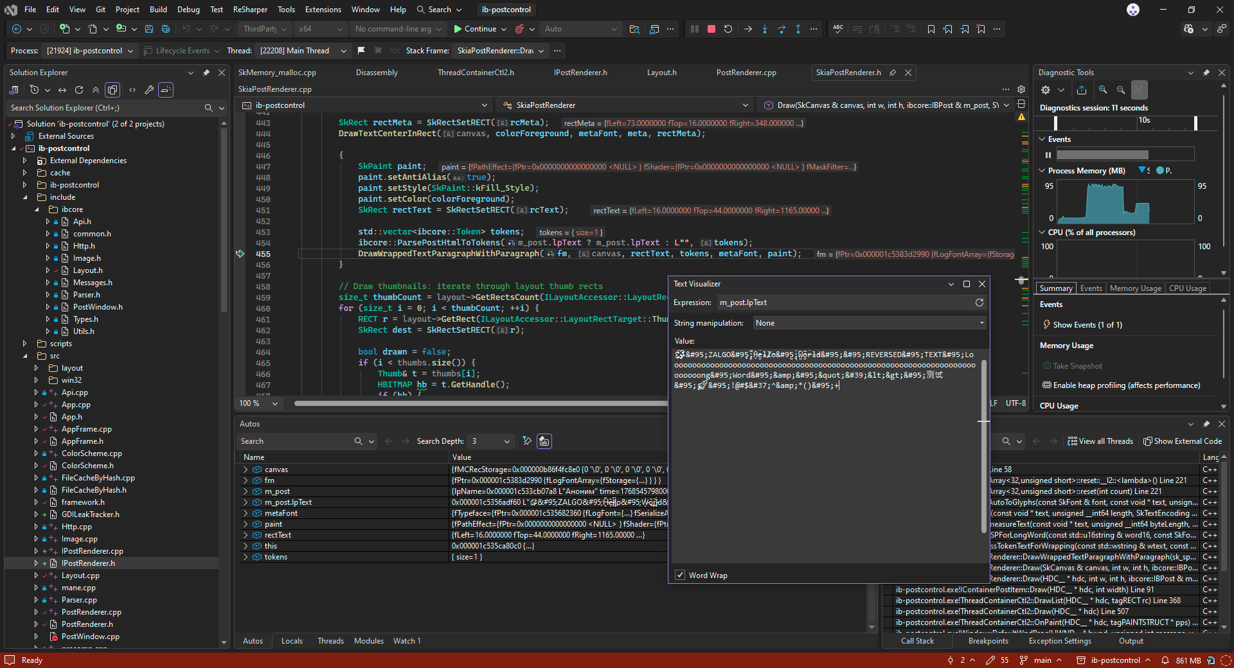Switch to the Memory Usage tab

(x=1135, y=288)
